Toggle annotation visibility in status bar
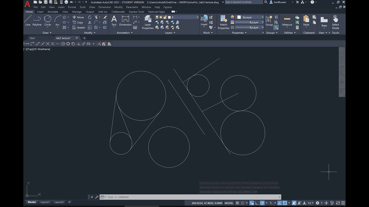 tap(294, 203)
